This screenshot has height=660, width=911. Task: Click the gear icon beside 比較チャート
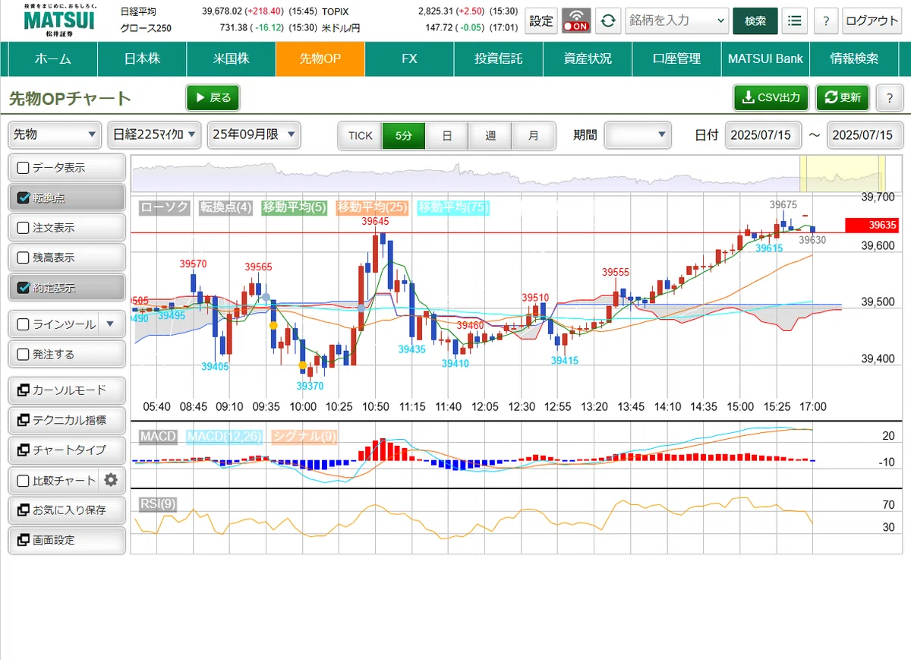tap(112, 480)
